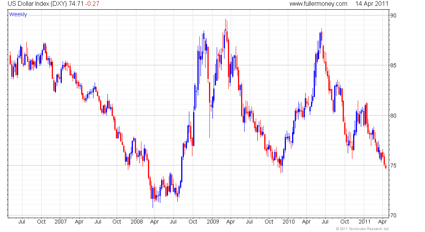This screenshot has height=232, width=425.
Task: Select the blue 'Weekly' timeframe label
Action: tap(18, 14)
